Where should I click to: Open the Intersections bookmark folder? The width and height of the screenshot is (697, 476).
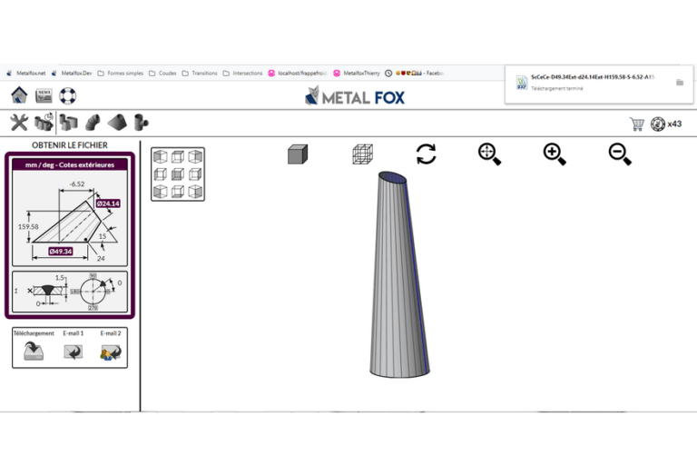coord(242,73)
